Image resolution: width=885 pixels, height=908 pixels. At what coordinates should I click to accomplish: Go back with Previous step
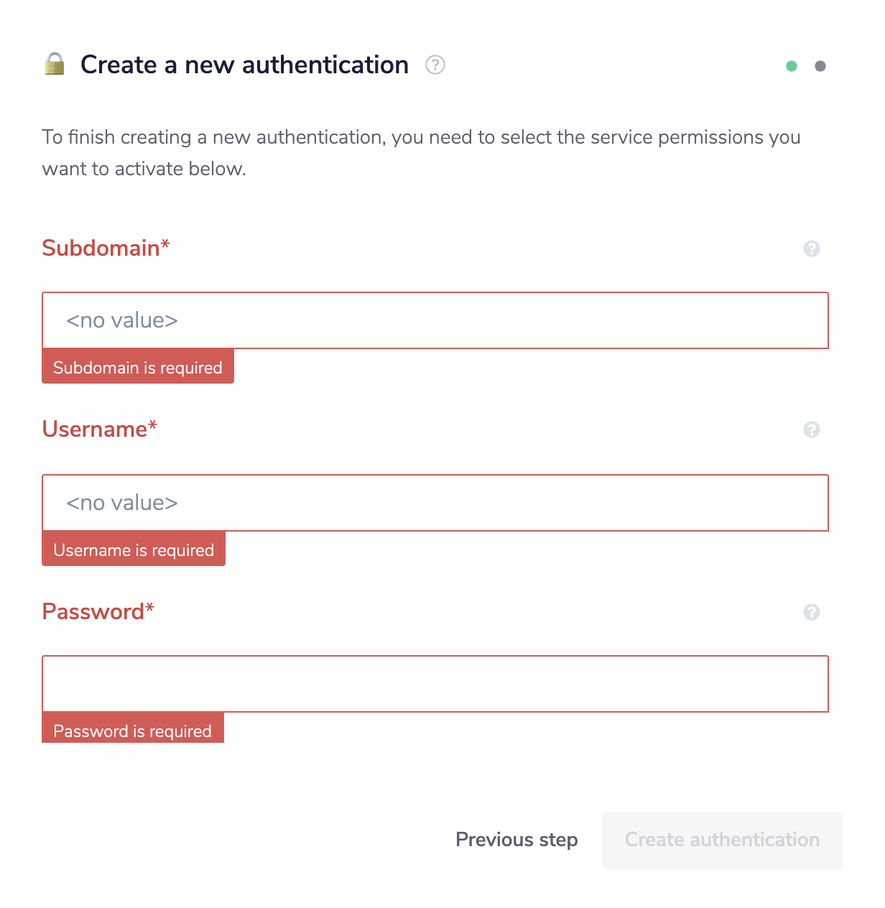(516, 840)
